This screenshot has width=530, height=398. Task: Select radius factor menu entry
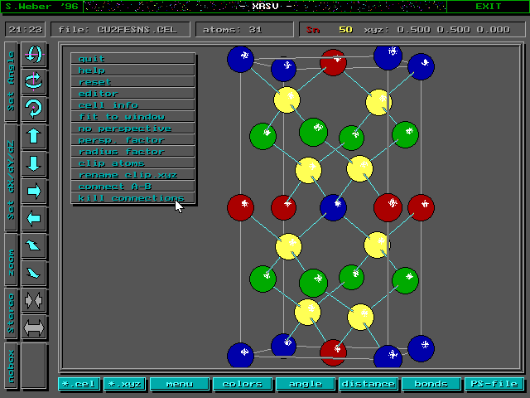[132, 151]
